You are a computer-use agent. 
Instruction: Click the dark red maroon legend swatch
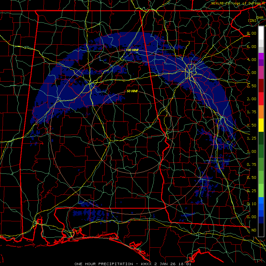(261, 86)
